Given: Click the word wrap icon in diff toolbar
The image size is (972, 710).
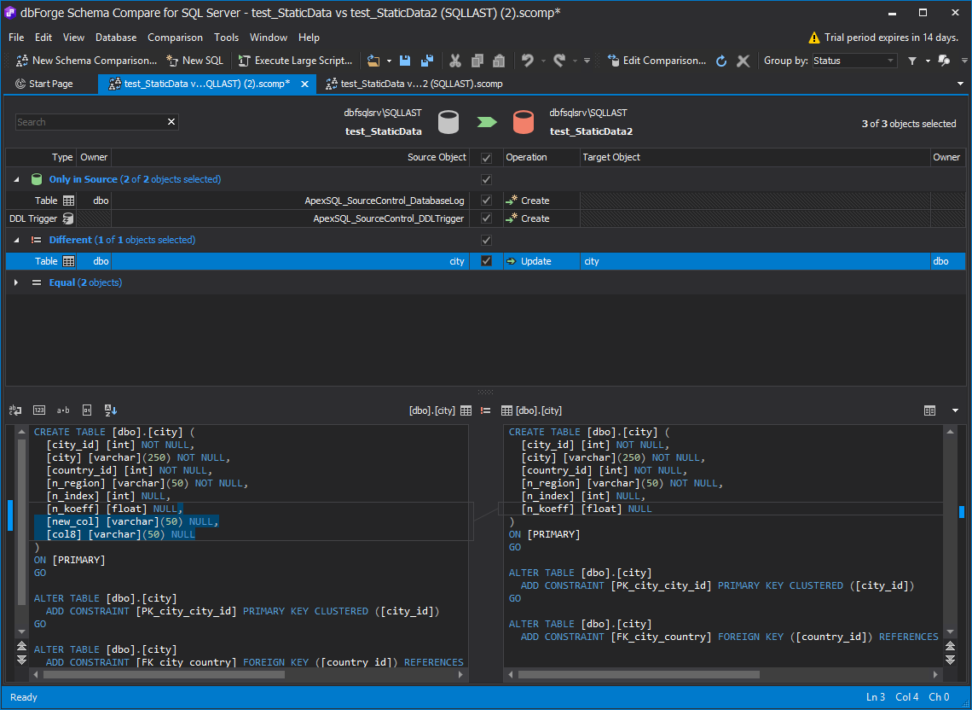Looking at the screenshot, I should 15,410.
